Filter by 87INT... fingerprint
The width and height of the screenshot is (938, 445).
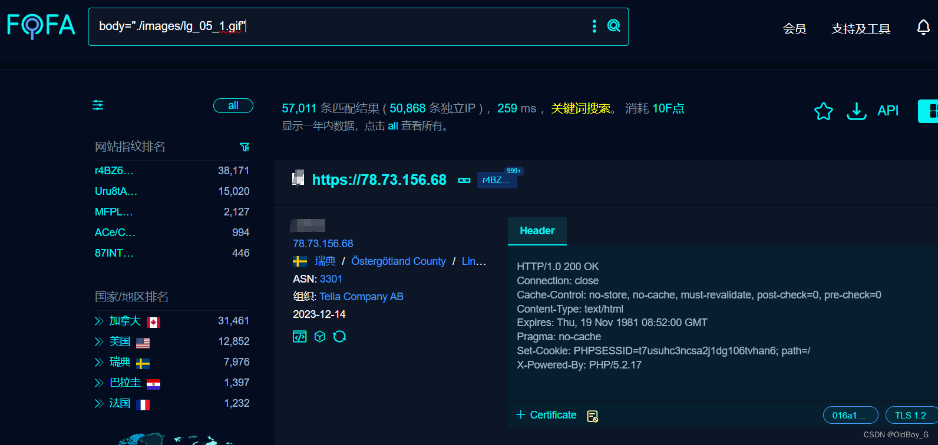(x=114, y=253)
